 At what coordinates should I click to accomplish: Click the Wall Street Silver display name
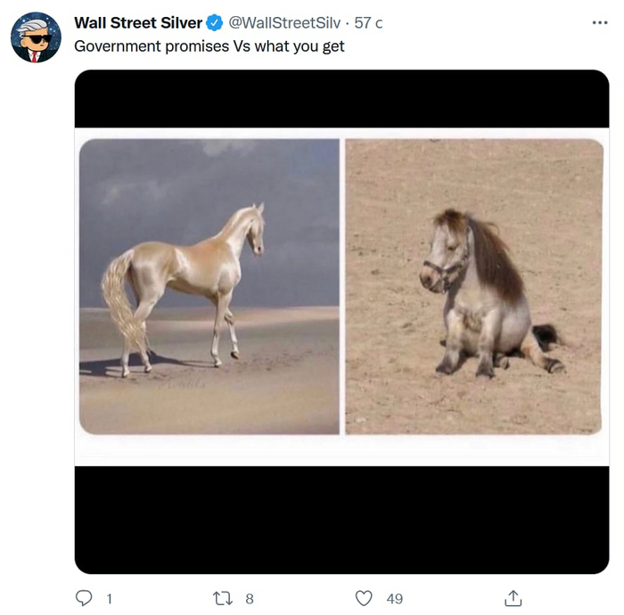tap(138, 22)
